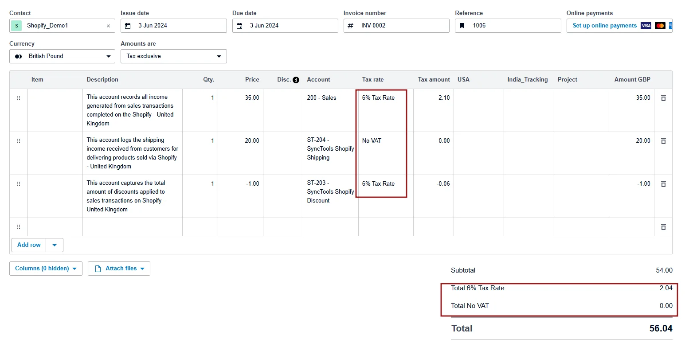Screen dimensions: 685x343
Task: Open the Attach files menu
Action: click(x=119, y=269)
